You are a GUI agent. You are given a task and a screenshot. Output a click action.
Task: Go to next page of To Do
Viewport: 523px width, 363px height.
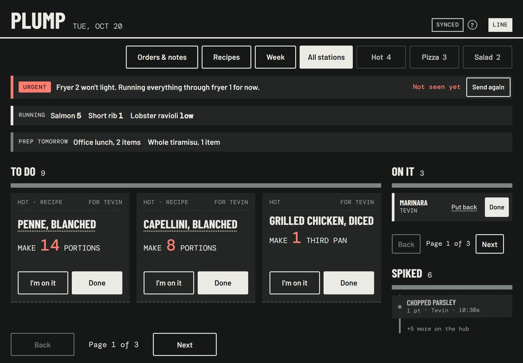pos(185,345)
